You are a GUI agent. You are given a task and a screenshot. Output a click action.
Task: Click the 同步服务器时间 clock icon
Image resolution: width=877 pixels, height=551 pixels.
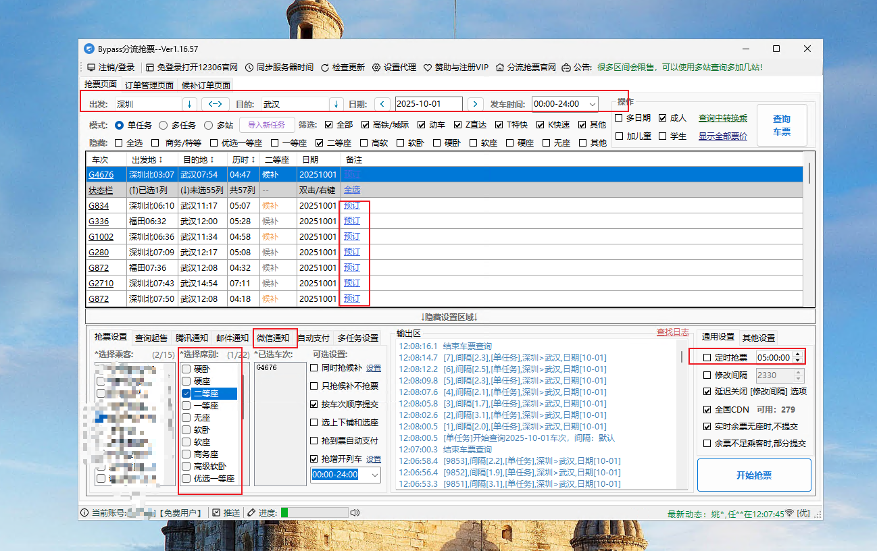(249, 68)
